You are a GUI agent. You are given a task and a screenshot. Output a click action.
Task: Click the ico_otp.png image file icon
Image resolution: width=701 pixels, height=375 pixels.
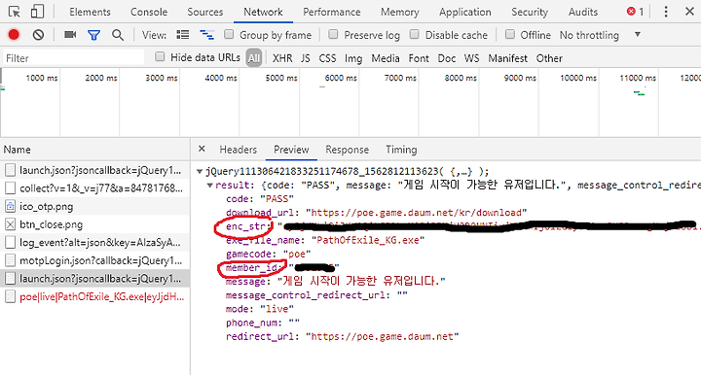(10, 207)
